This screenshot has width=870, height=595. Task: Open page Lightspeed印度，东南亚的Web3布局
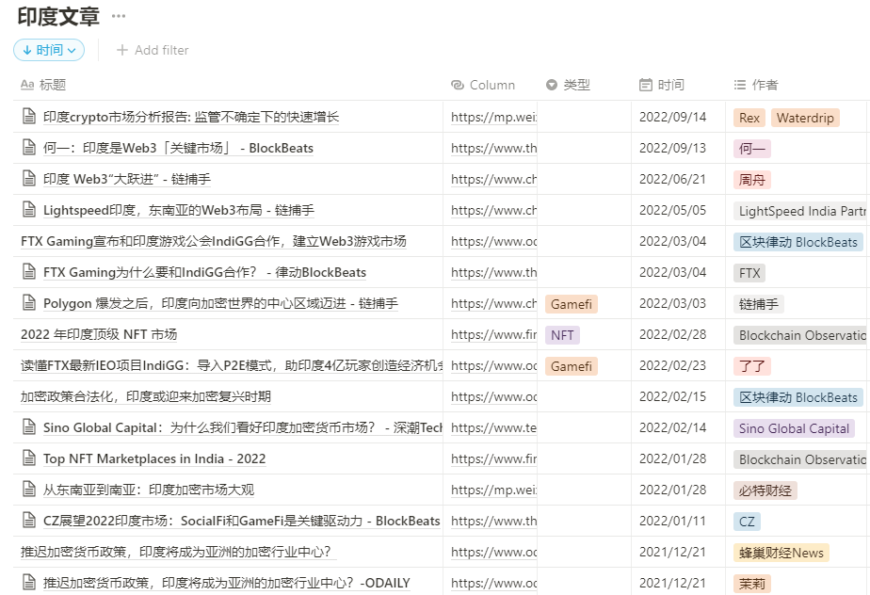coord(179,210)
